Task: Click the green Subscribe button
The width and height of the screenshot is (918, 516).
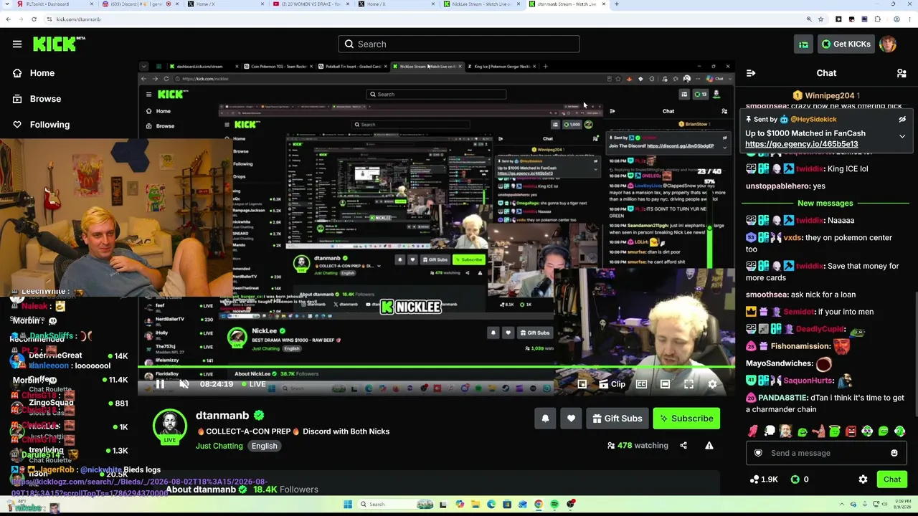Action: tap(686, 419)
